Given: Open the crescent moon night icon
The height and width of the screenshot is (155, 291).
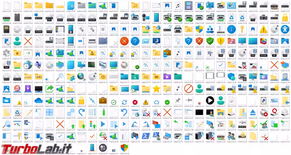Looking at the screenshot, I should 156,41.
